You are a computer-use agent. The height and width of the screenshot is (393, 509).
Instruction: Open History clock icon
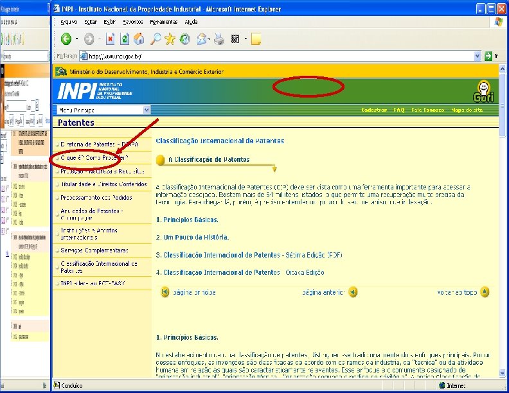pyautogui.click(x=184, y=39)
